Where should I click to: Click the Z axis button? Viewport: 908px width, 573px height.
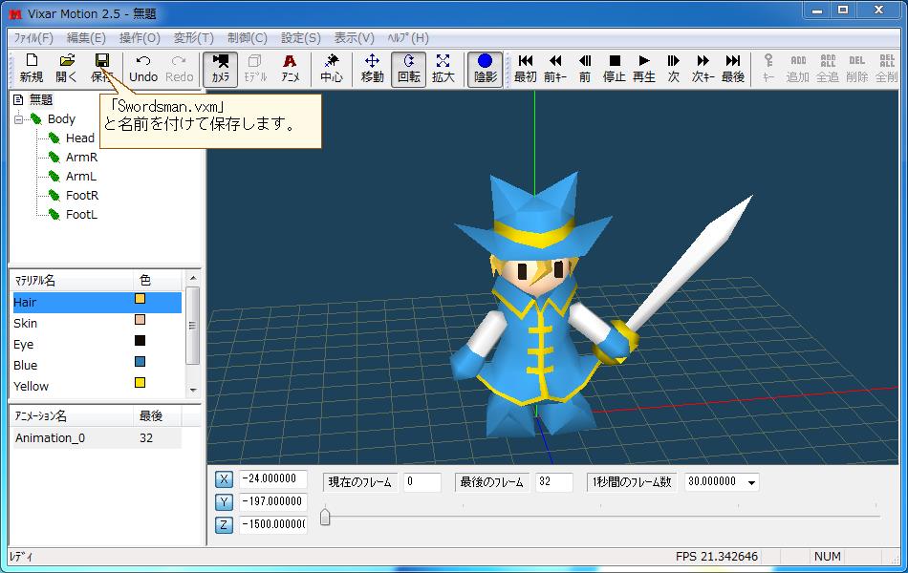click(x=224, y=525)
